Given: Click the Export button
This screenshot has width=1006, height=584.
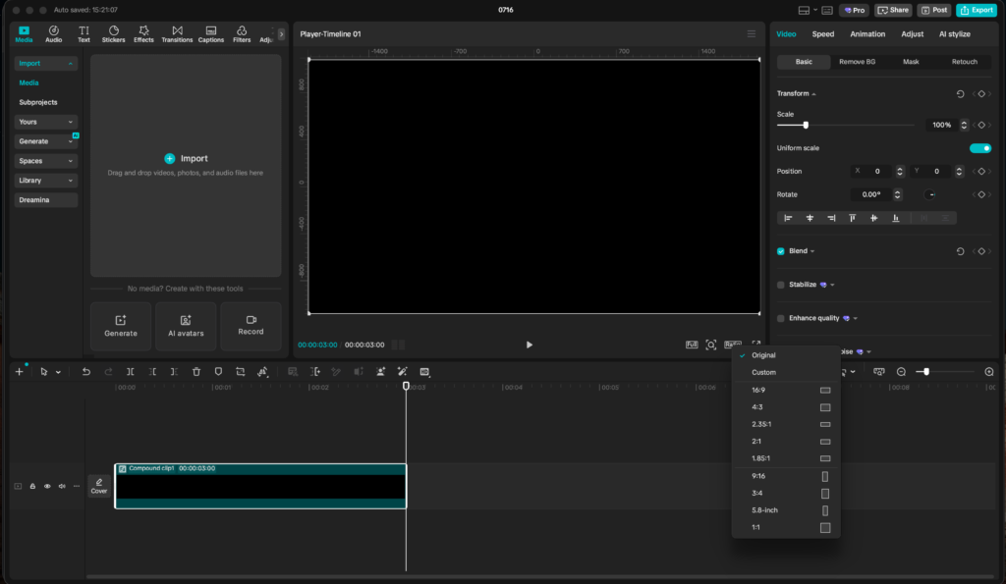Looking at the screenshot, I should point(977,10).
